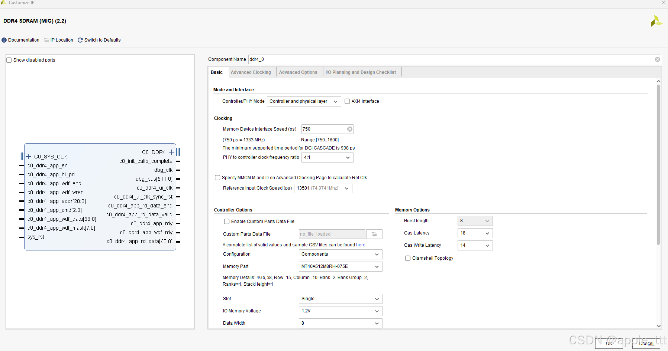Open the Configuration dropdown

tap(341, 254)
